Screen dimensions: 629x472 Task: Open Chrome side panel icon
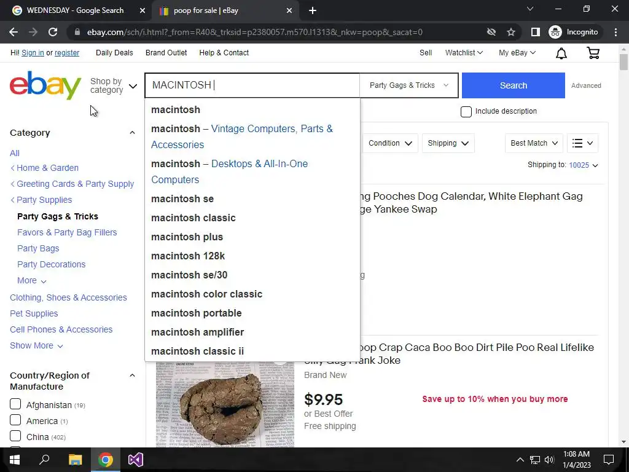click(x=535, y=32)
